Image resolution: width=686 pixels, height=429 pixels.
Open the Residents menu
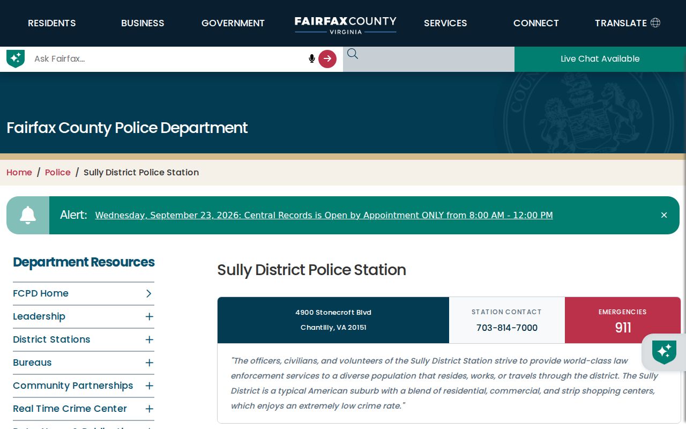[x=52, y=23]
